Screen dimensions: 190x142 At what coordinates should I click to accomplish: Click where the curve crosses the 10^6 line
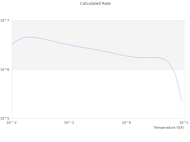(173, 70)
